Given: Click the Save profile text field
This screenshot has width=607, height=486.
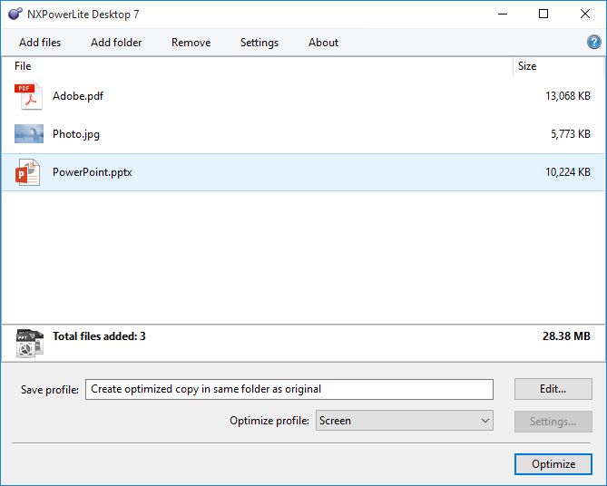Looking at the screenshot, I should [x=289, y=389].
